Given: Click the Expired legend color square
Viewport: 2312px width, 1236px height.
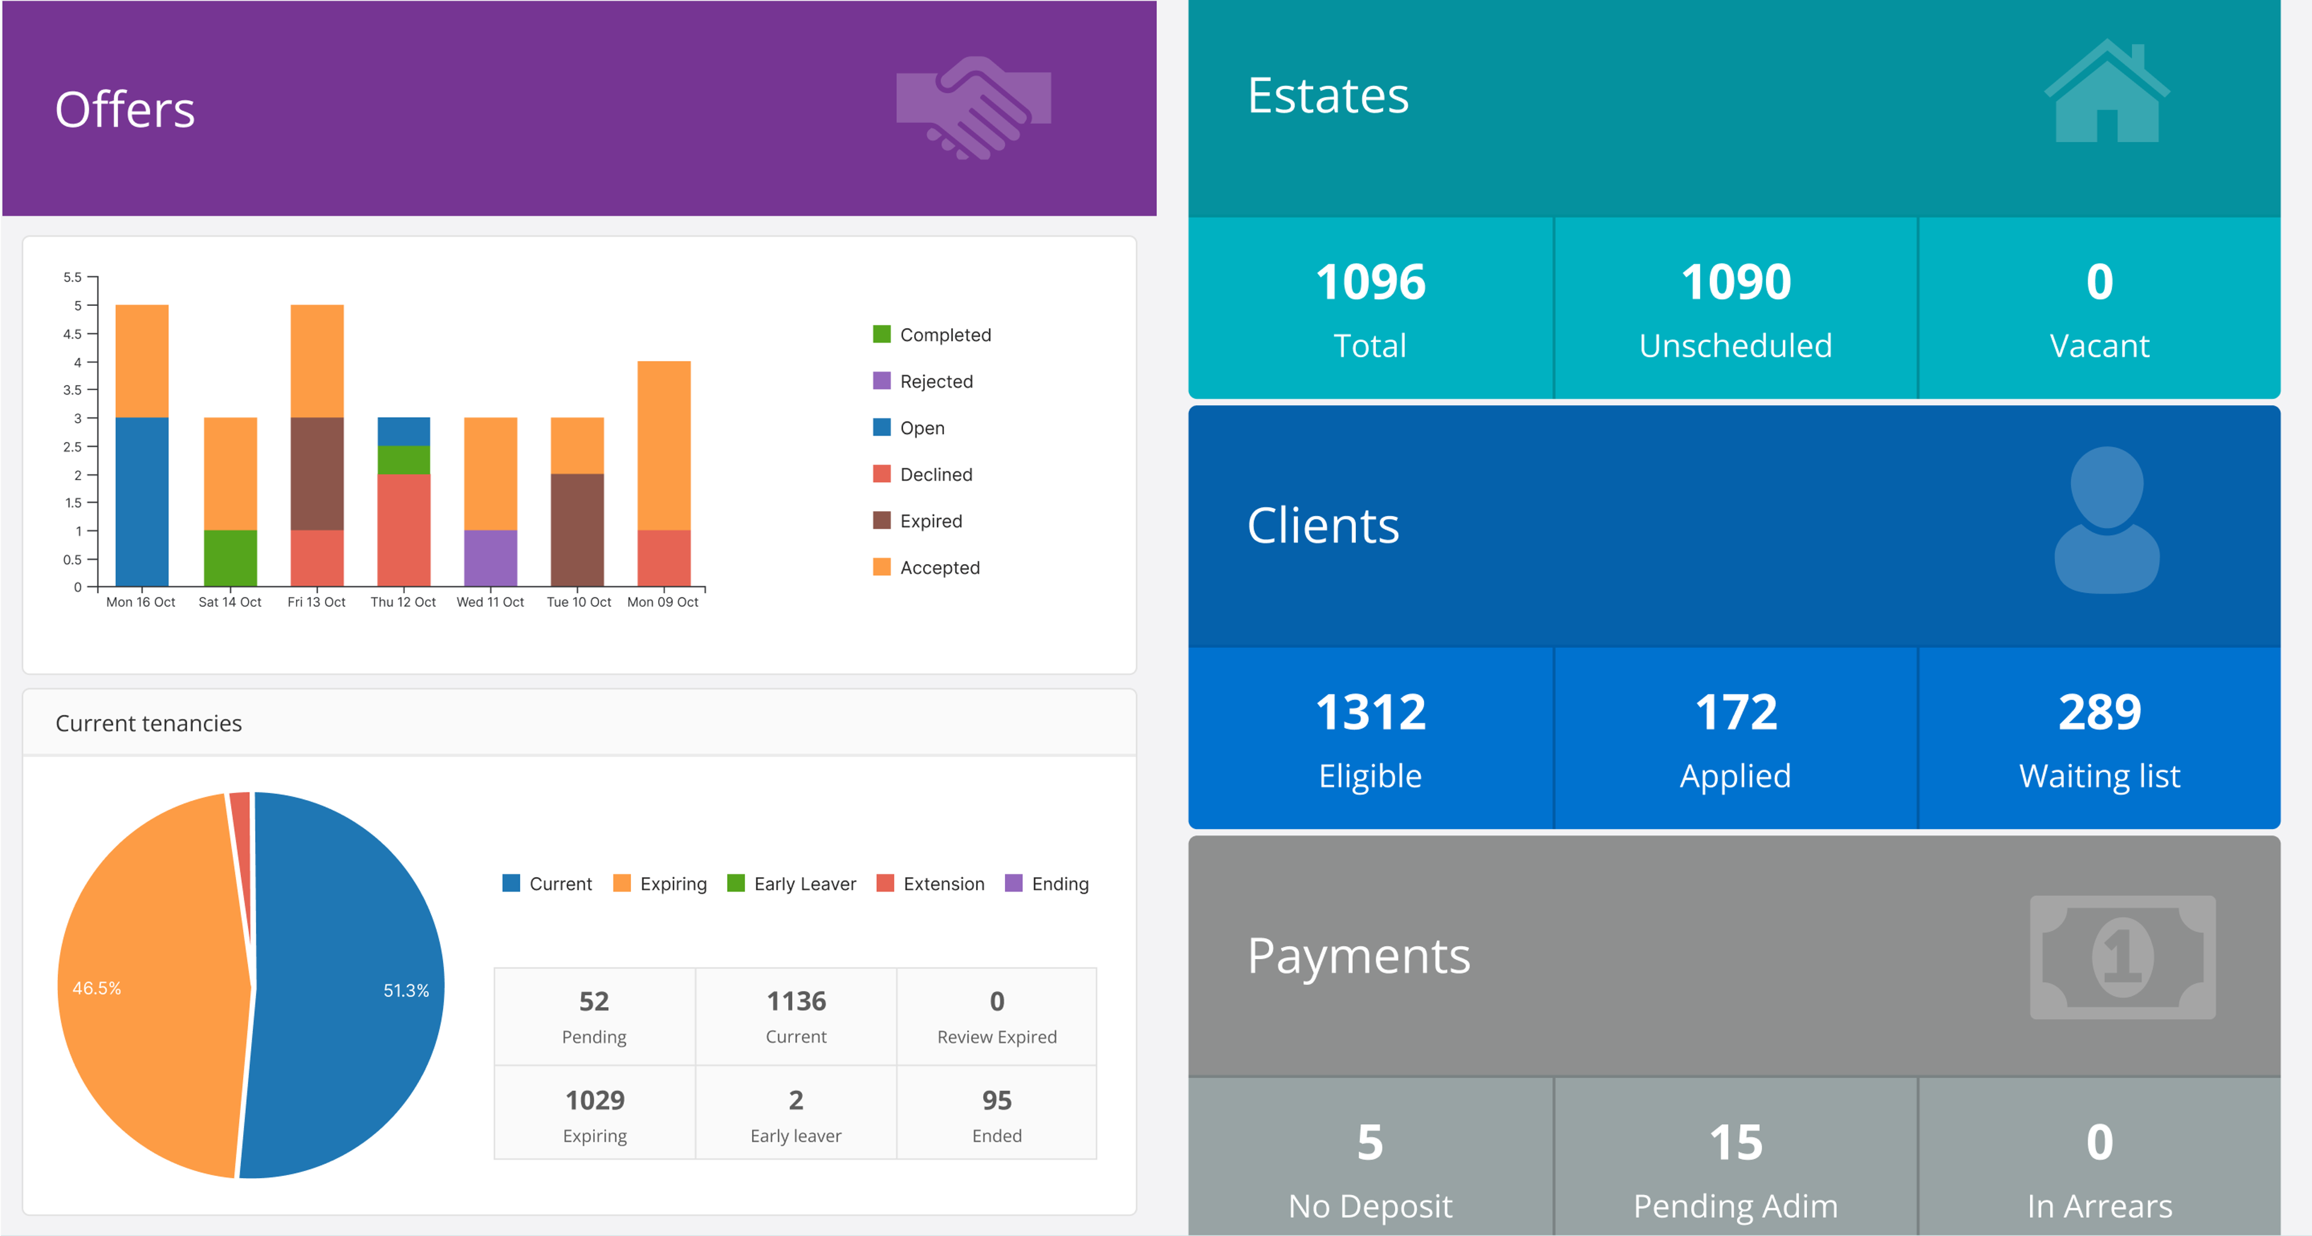Looking at the screenshot, I should point(881,521).
